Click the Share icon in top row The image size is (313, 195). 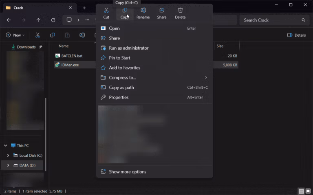pos(162,10)
